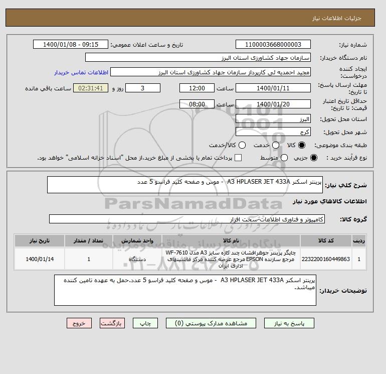Click the نوع فرآیند خرید label
The height and width of the screenshot is (374, 386).
[346, 158]
